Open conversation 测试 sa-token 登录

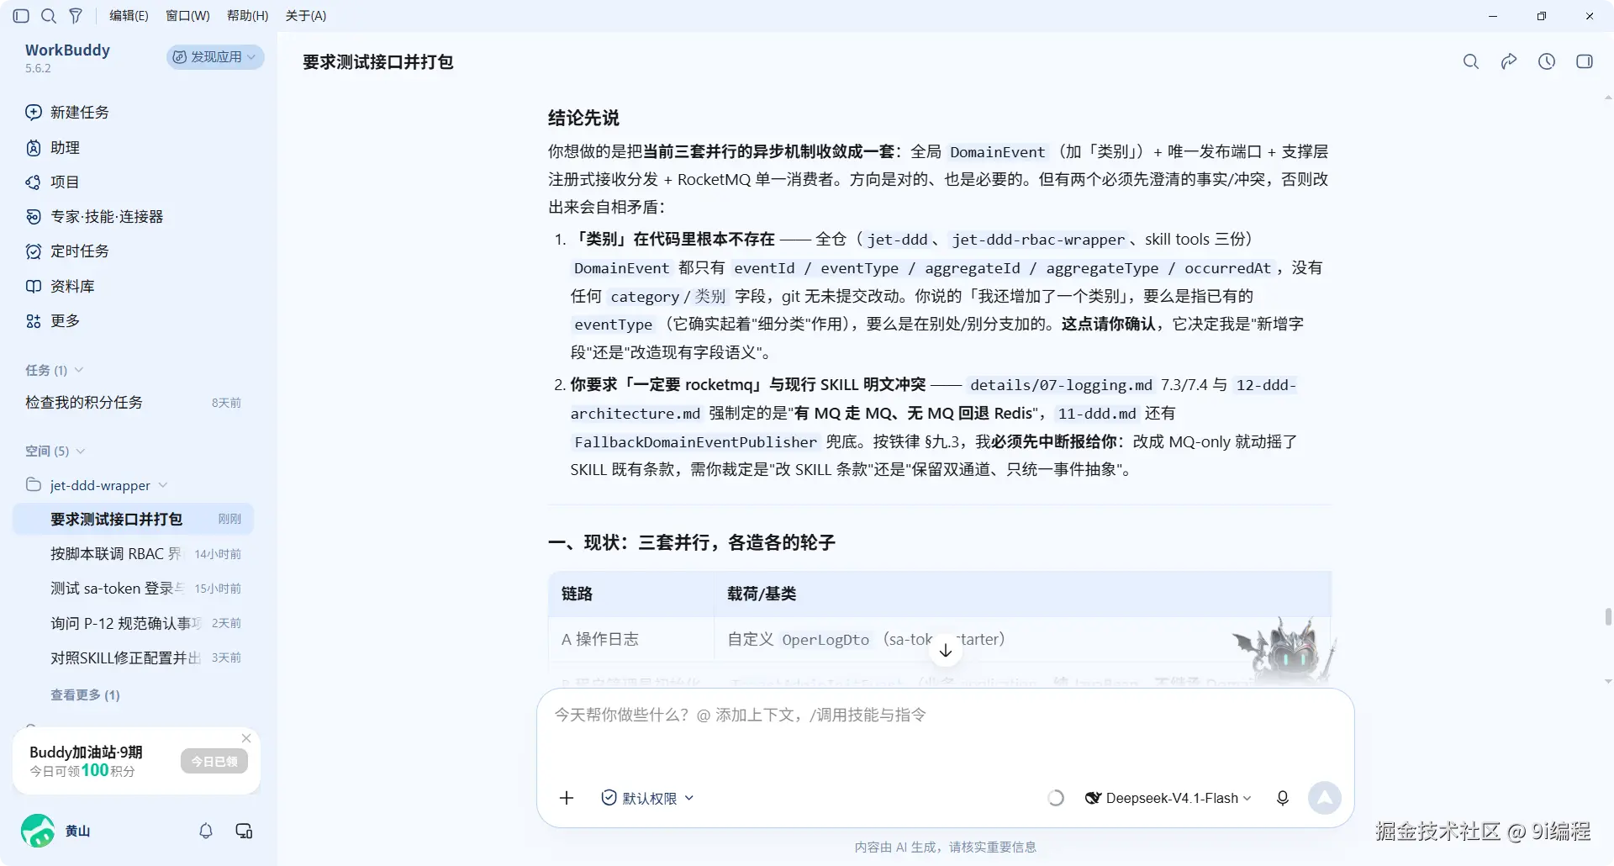click(133, 589)
